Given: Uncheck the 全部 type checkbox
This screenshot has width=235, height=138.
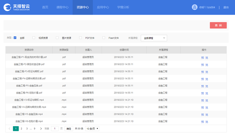Looking at the screenshot, I should coord(15,38).
